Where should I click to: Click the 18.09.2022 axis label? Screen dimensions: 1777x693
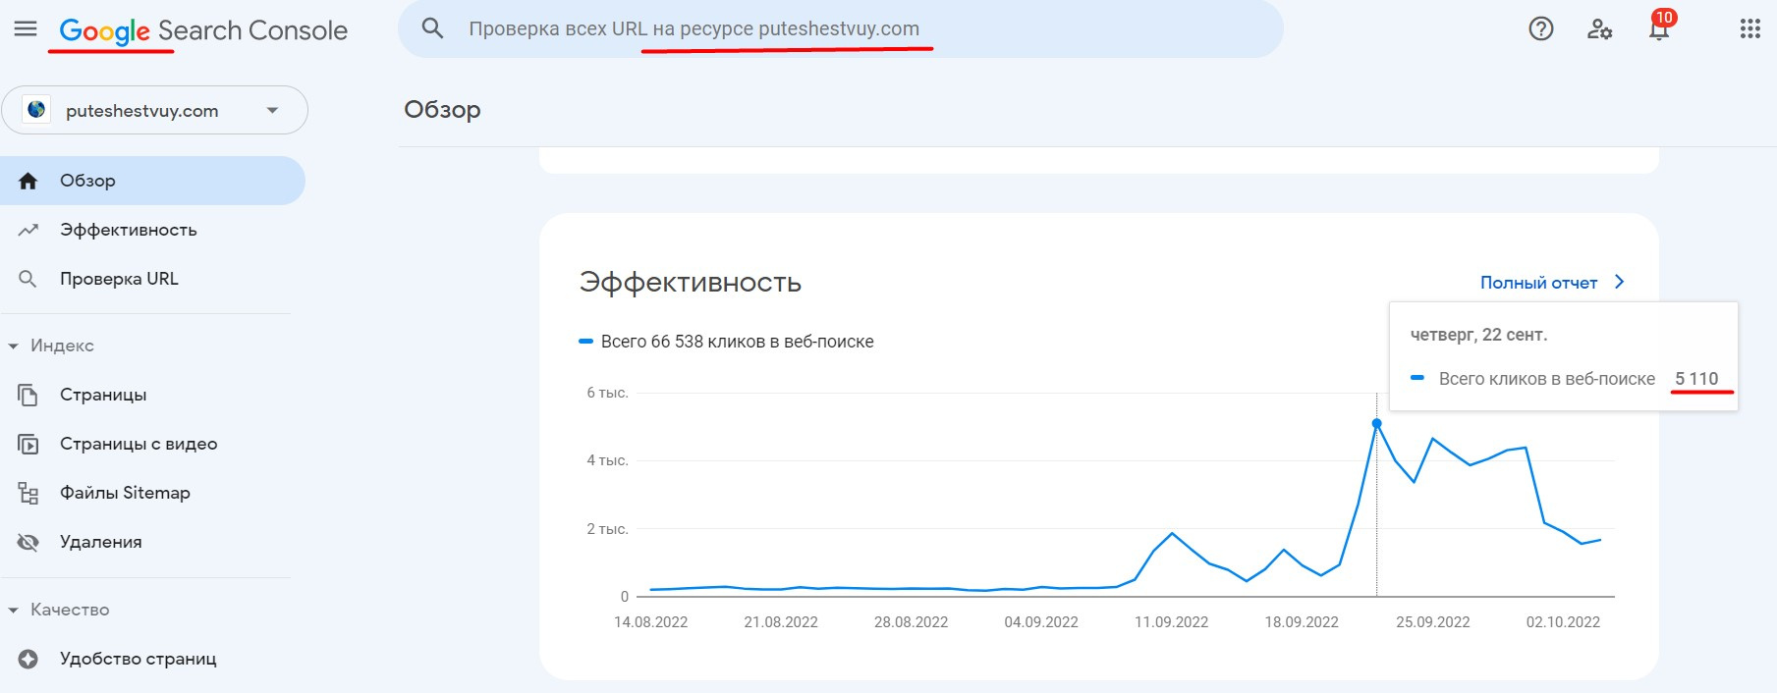click(x=1302, y=622)
